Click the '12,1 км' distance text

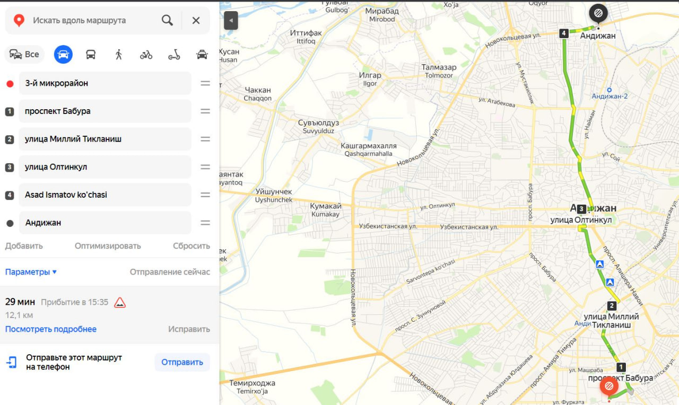click(20, 315)
